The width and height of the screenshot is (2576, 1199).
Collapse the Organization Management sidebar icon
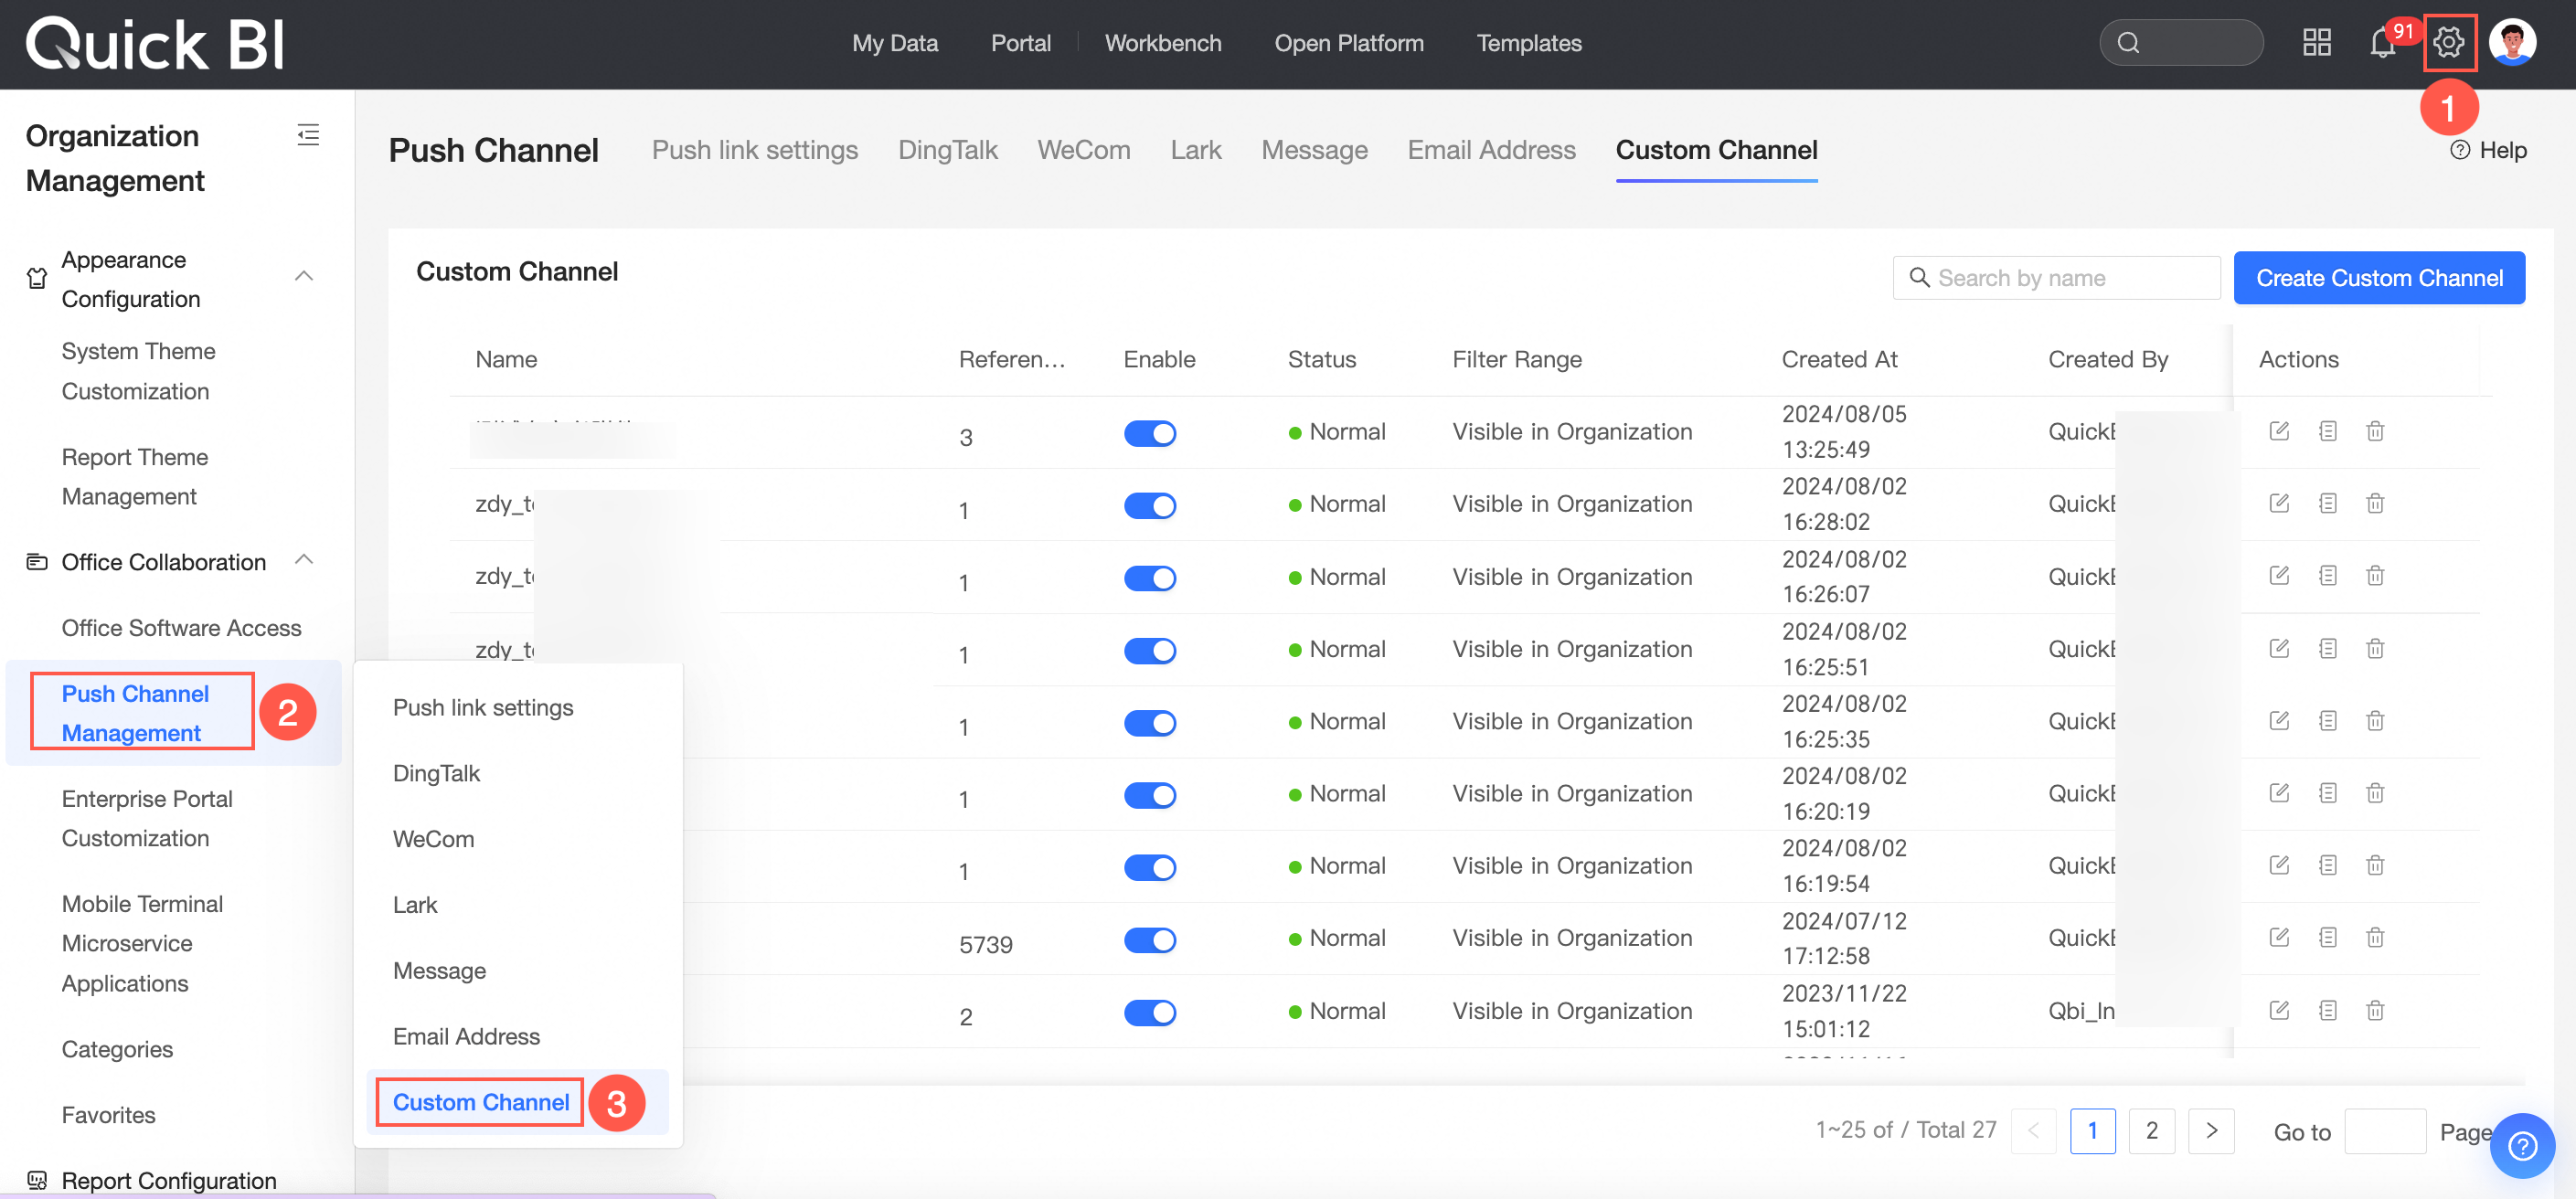308,135
